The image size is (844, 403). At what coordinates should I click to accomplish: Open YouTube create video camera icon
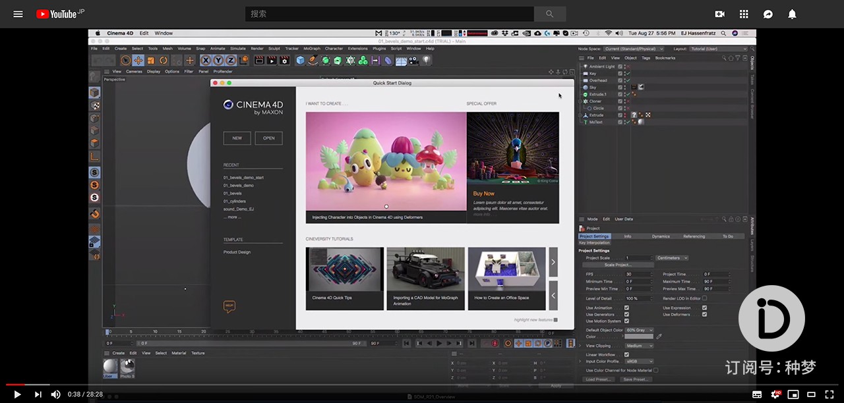tap(720, 14)
